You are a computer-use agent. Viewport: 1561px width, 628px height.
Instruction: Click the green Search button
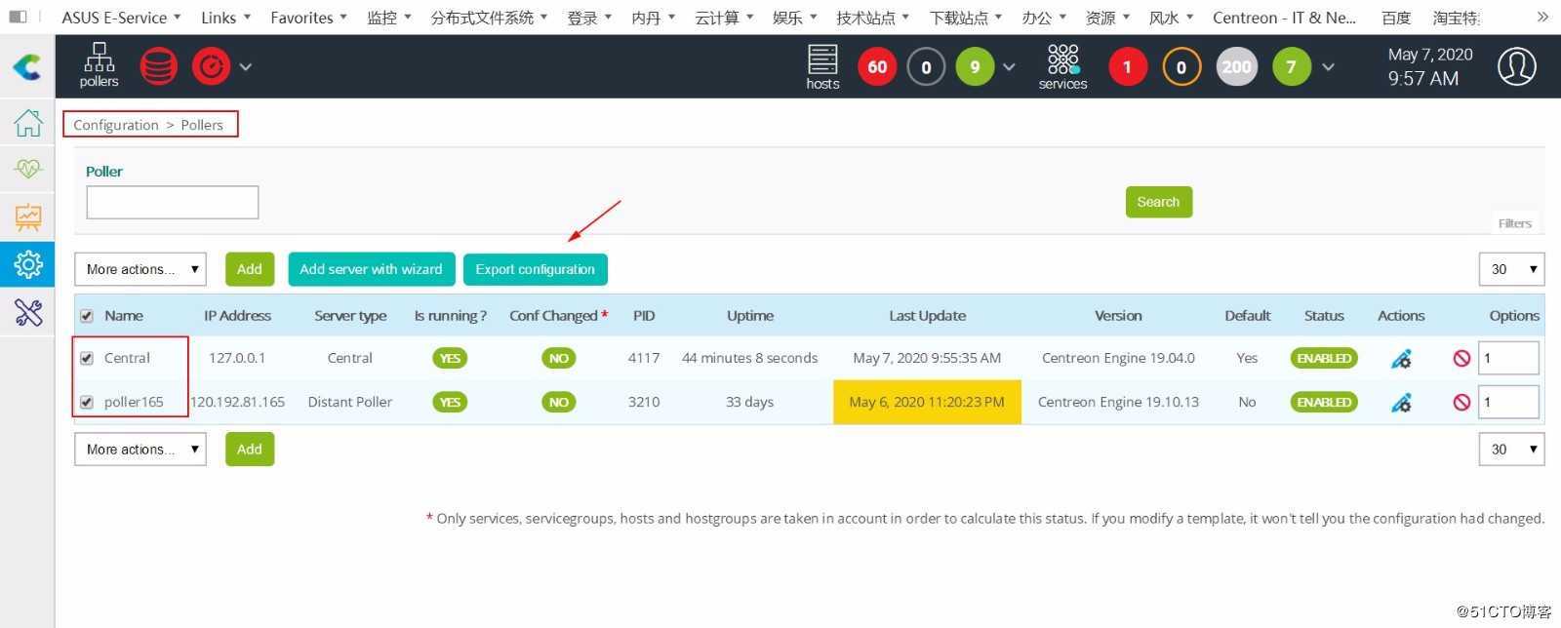click(x=1158, y=202)
